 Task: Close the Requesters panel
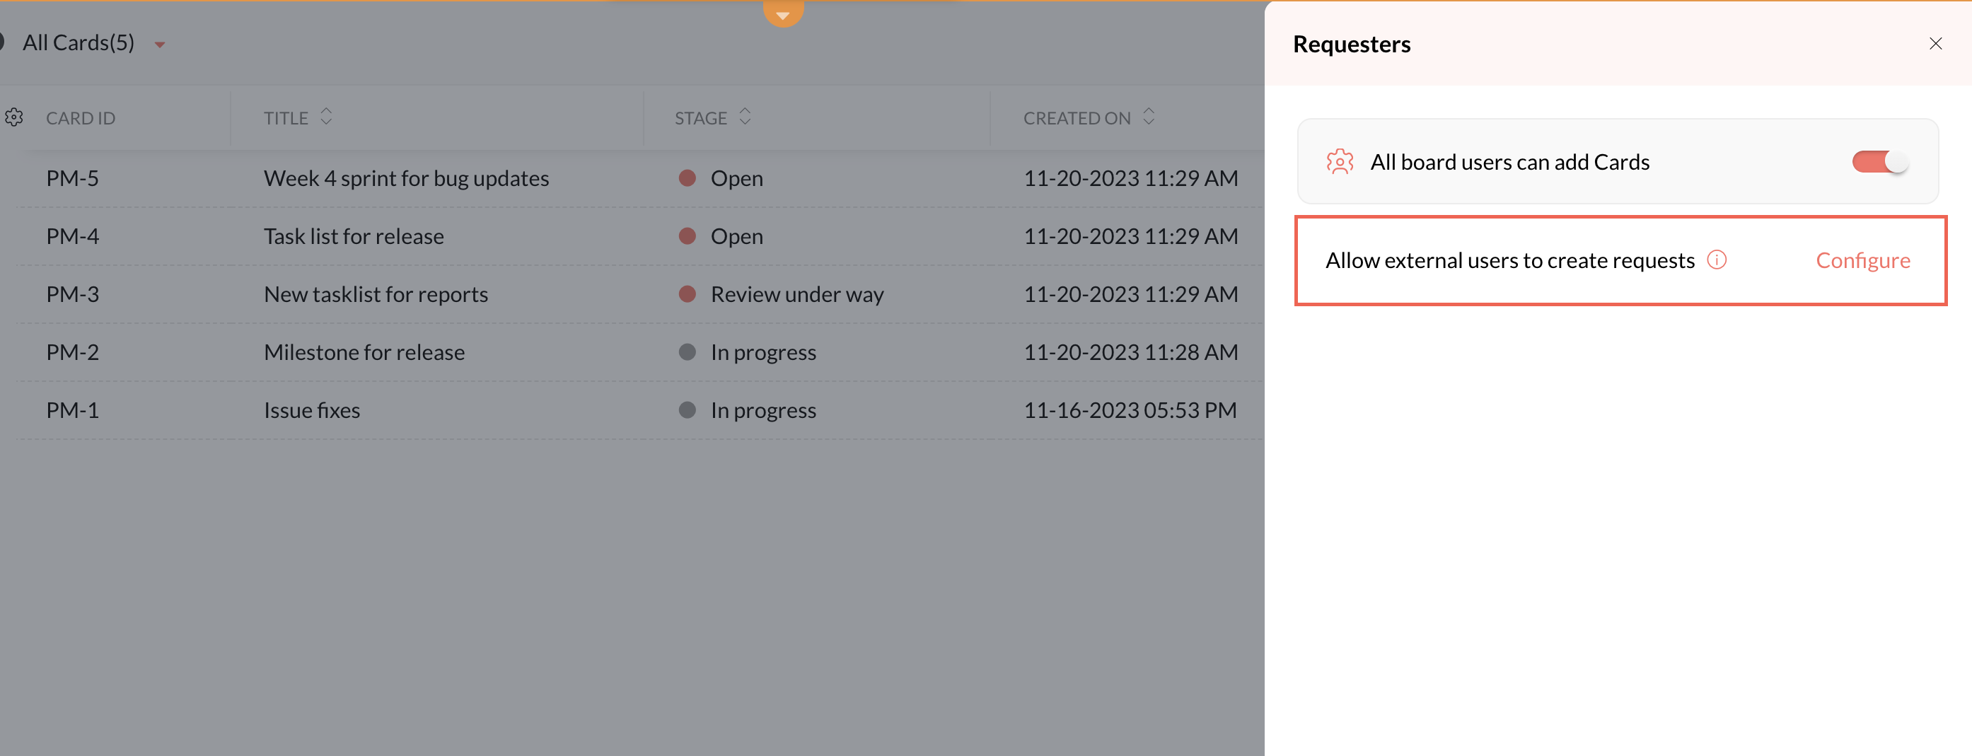[x=1935, y=45]
